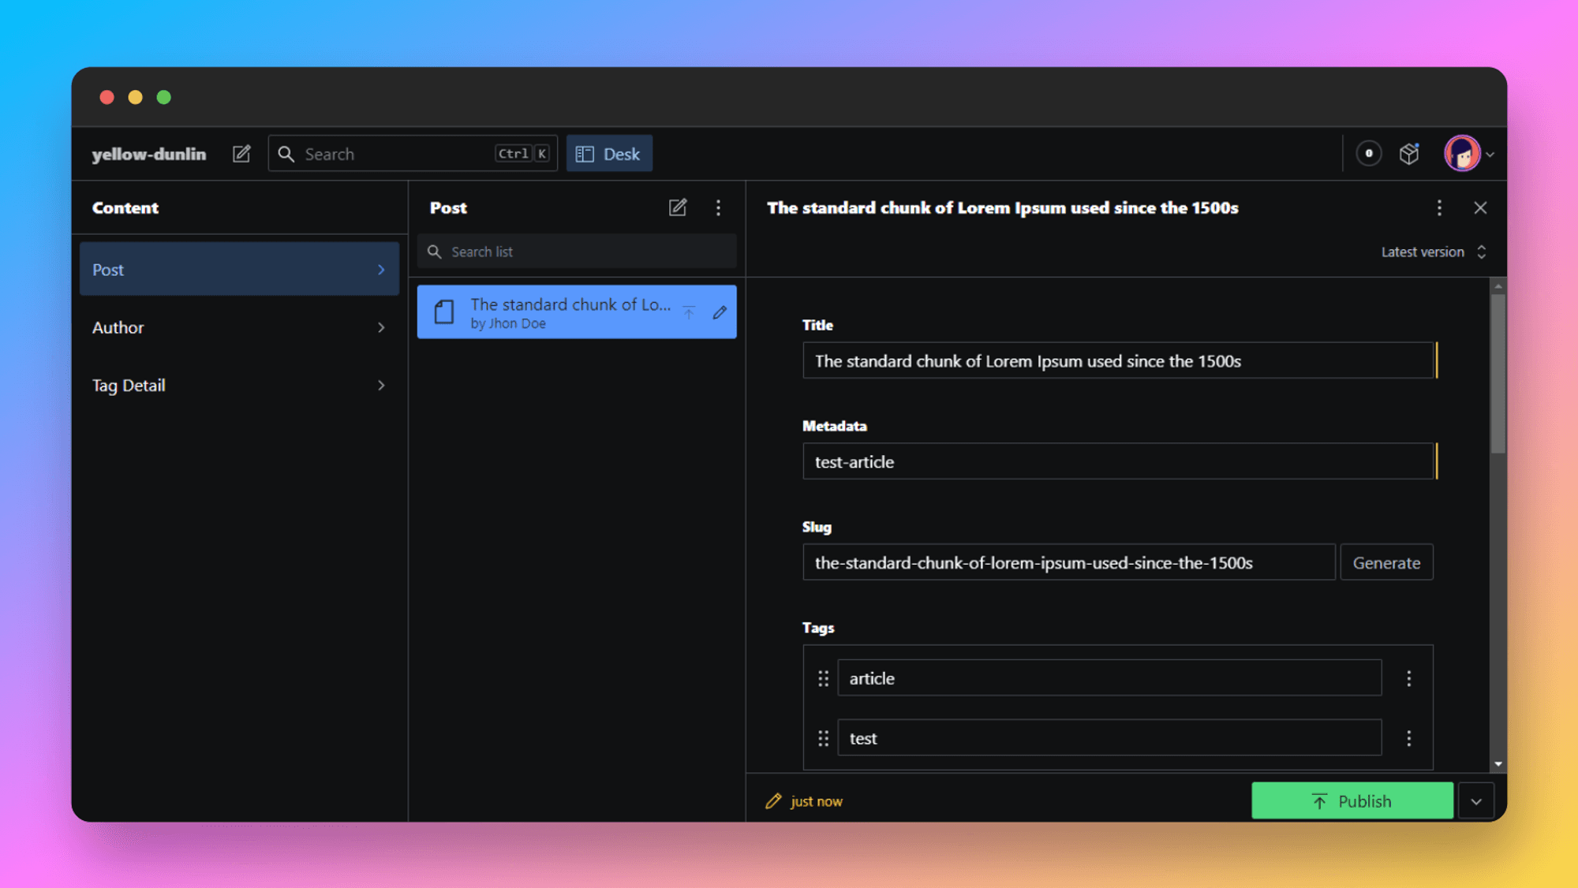Open document actions three-dot menu in header
Image resolution: width=1578 pixels, height=888 pixels.
[x=1439, y=207]
